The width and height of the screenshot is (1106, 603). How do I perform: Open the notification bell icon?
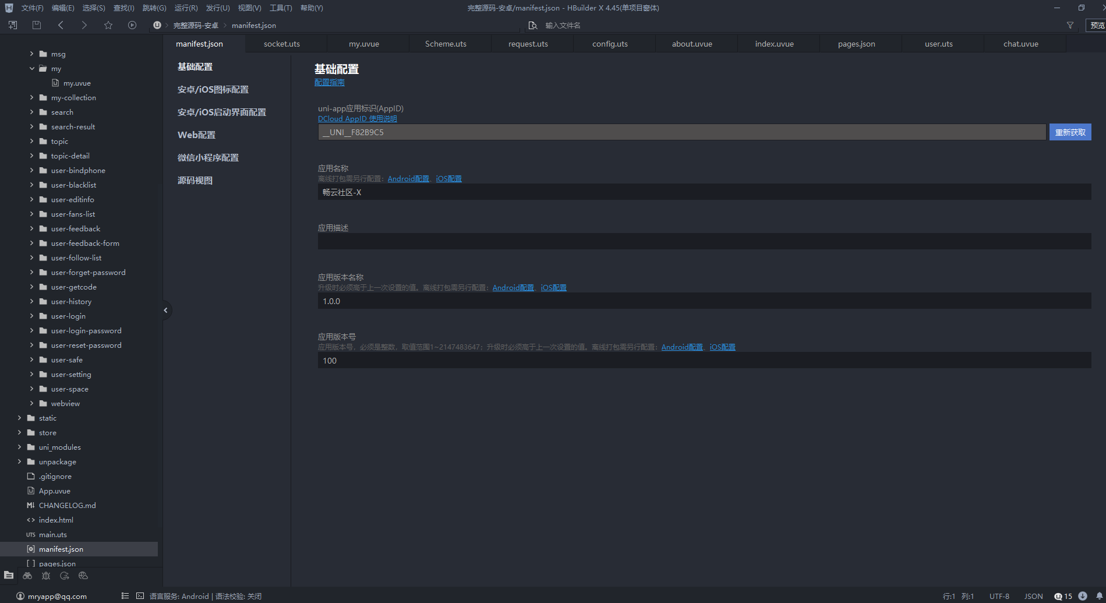point(1100,596)
